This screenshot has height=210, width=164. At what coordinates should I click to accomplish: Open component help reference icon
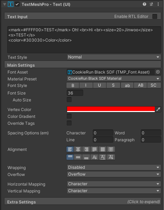click(144, 4)
